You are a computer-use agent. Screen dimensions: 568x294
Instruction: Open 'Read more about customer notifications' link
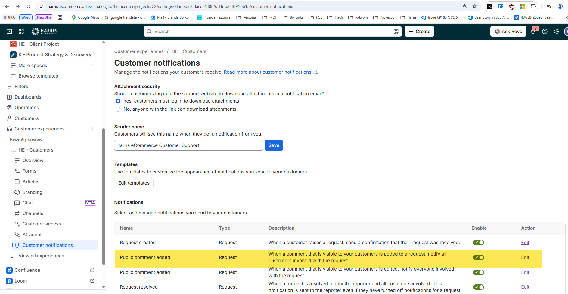point(268,72)
